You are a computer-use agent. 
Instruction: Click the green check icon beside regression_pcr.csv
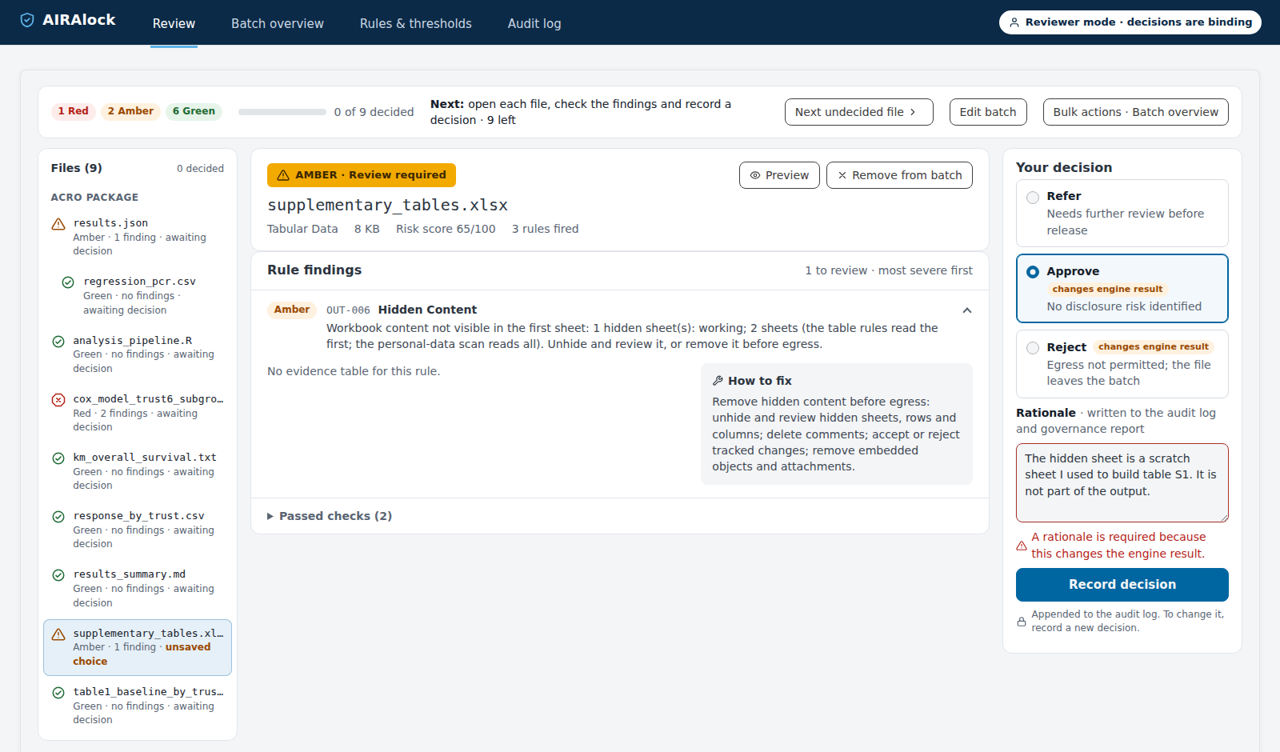[x=68, y=282]
